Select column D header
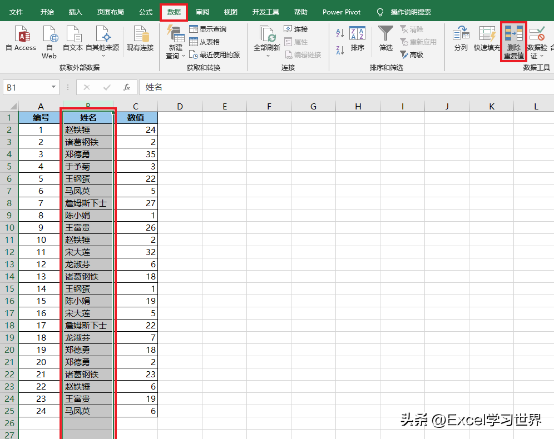This screenshot has width=554, height=439. tap(180, 106)
